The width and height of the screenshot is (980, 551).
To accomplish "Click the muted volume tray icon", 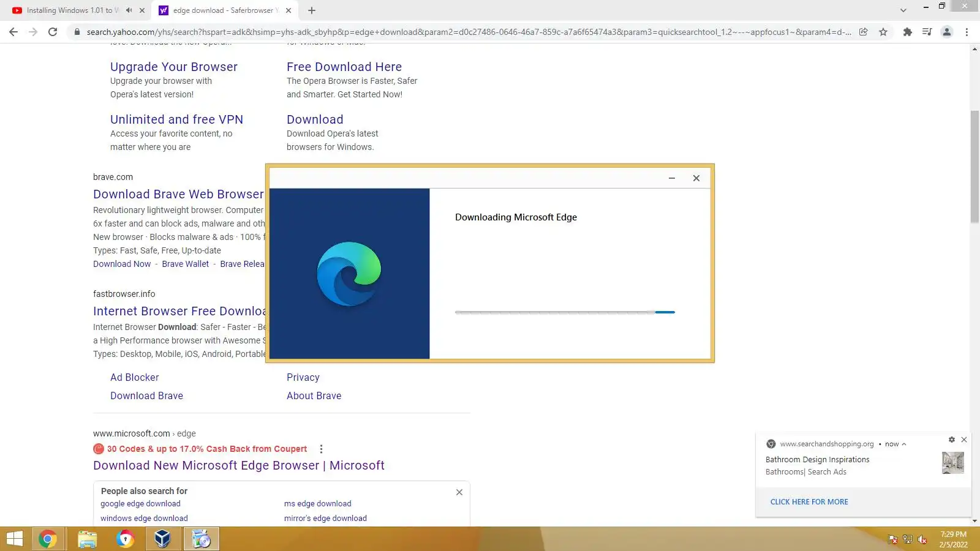I will (x=922, y=539).
